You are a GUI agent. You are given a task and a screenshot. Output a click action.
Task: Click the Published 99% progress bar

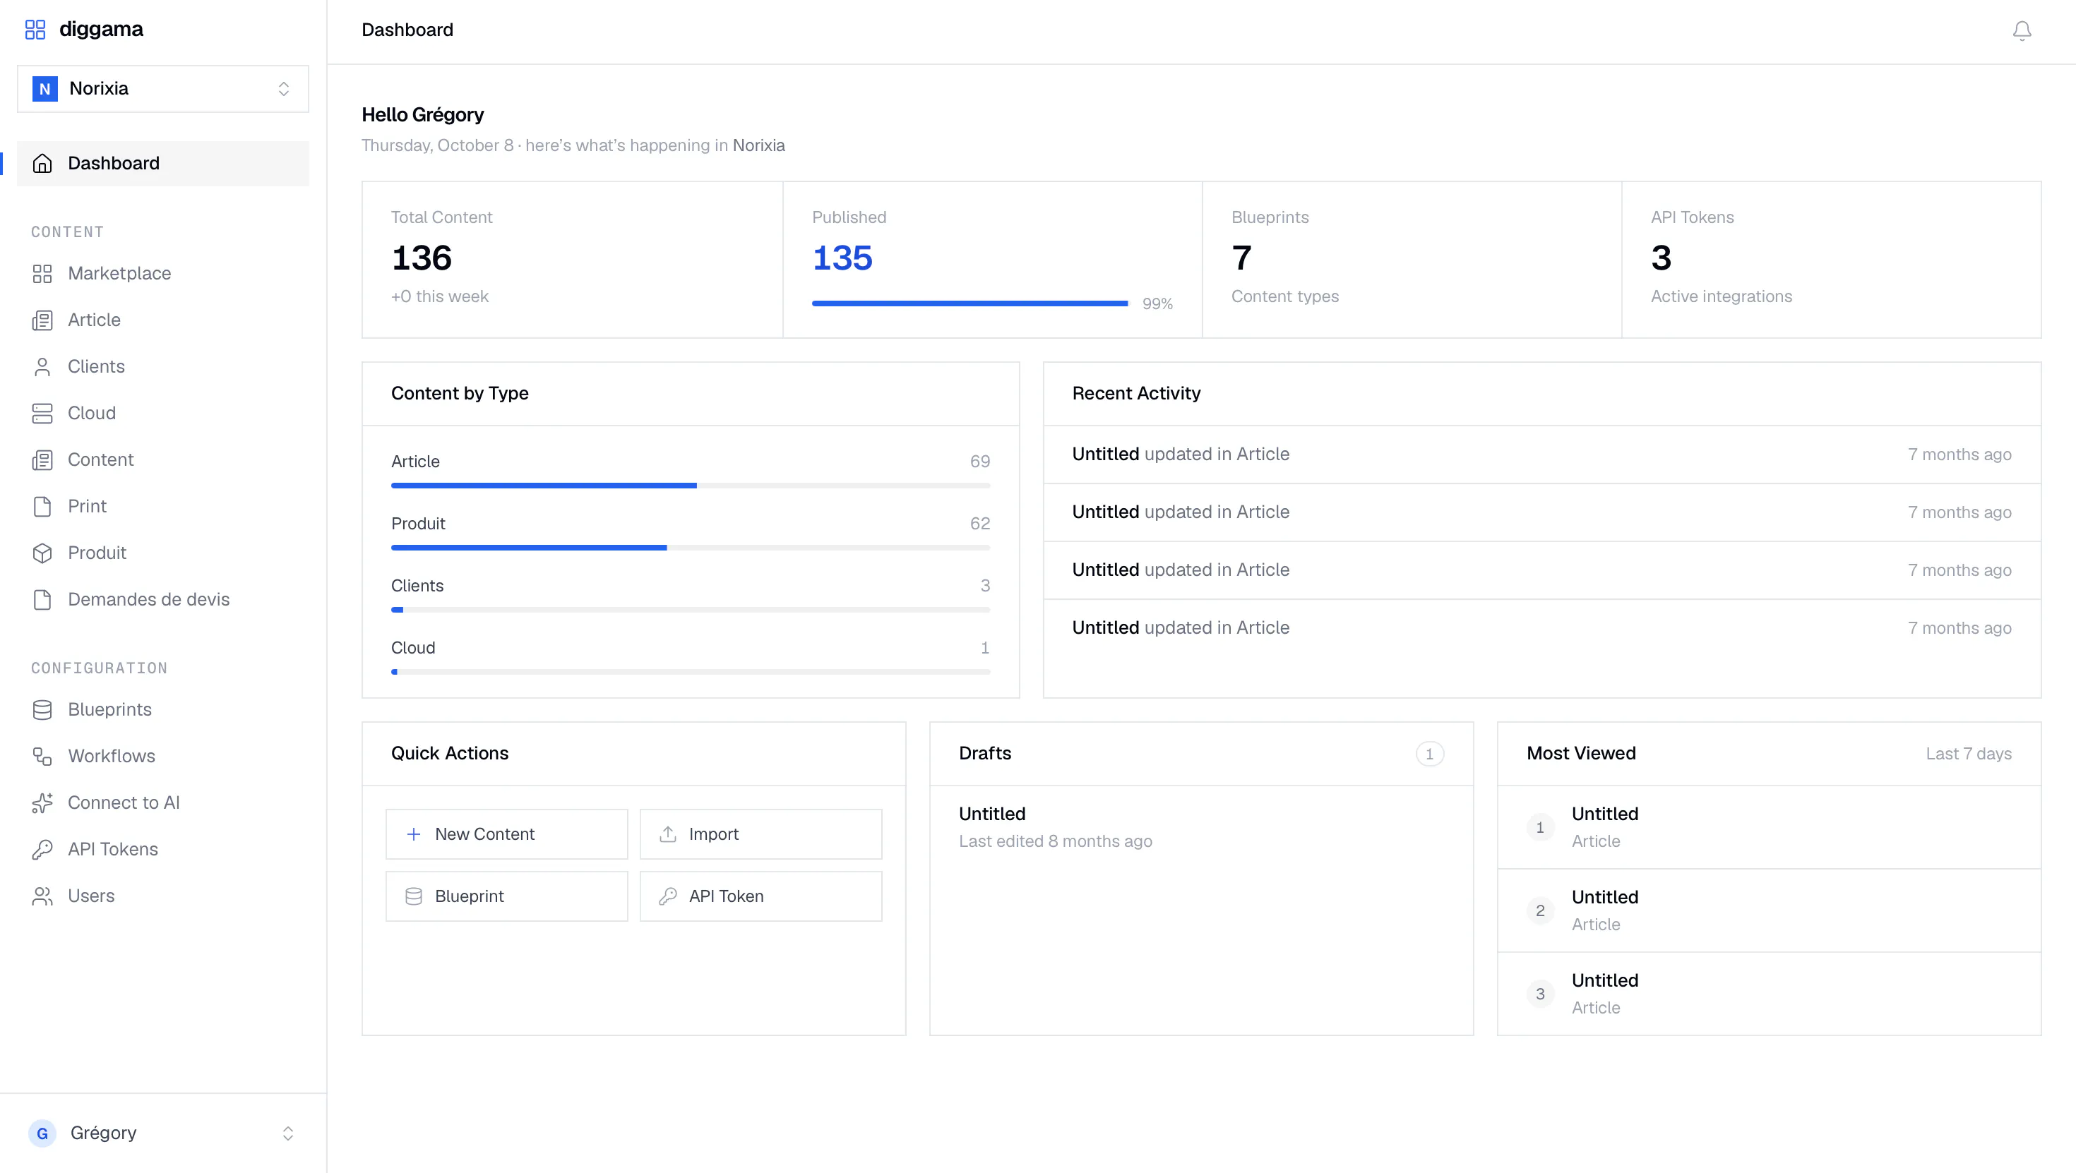click(x=970, y=303)
